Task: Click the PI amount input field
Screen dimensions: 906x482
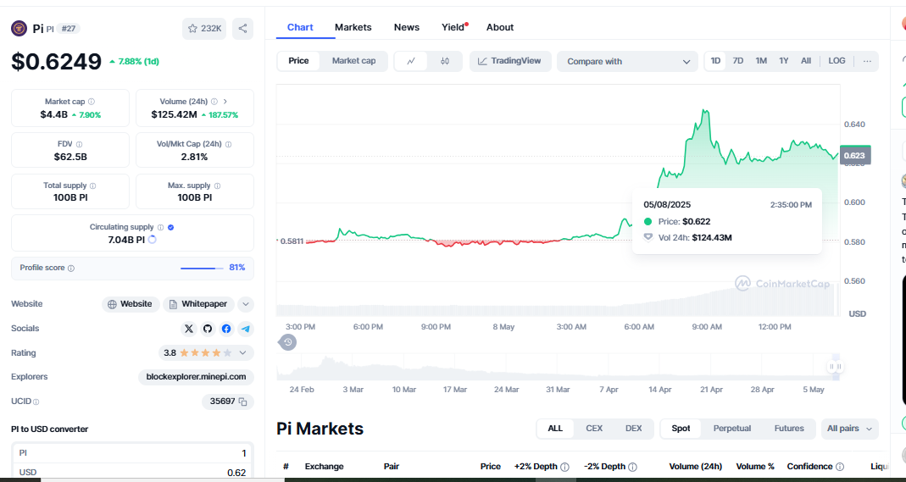Action: [132, 453]
